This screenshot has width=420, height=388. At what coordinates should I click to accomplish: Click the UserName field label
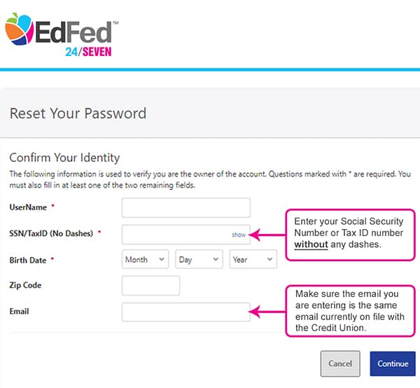click(x=28, y=208)
